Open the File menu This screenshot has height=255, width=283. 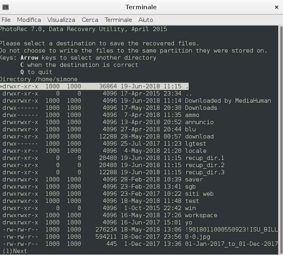click(6, 19)
